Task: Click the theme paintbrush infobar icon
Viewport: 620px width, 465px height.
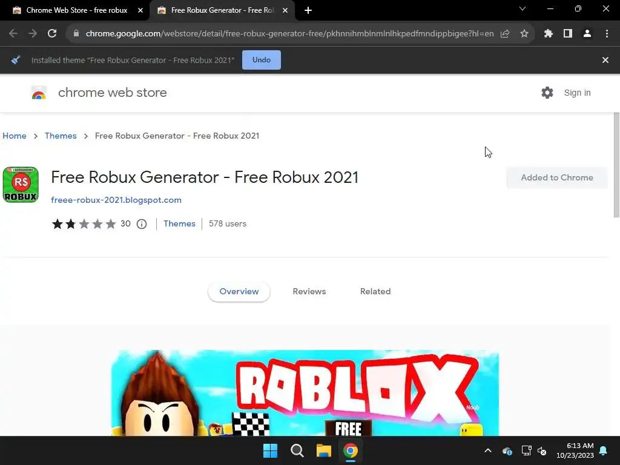Action: 16,60
